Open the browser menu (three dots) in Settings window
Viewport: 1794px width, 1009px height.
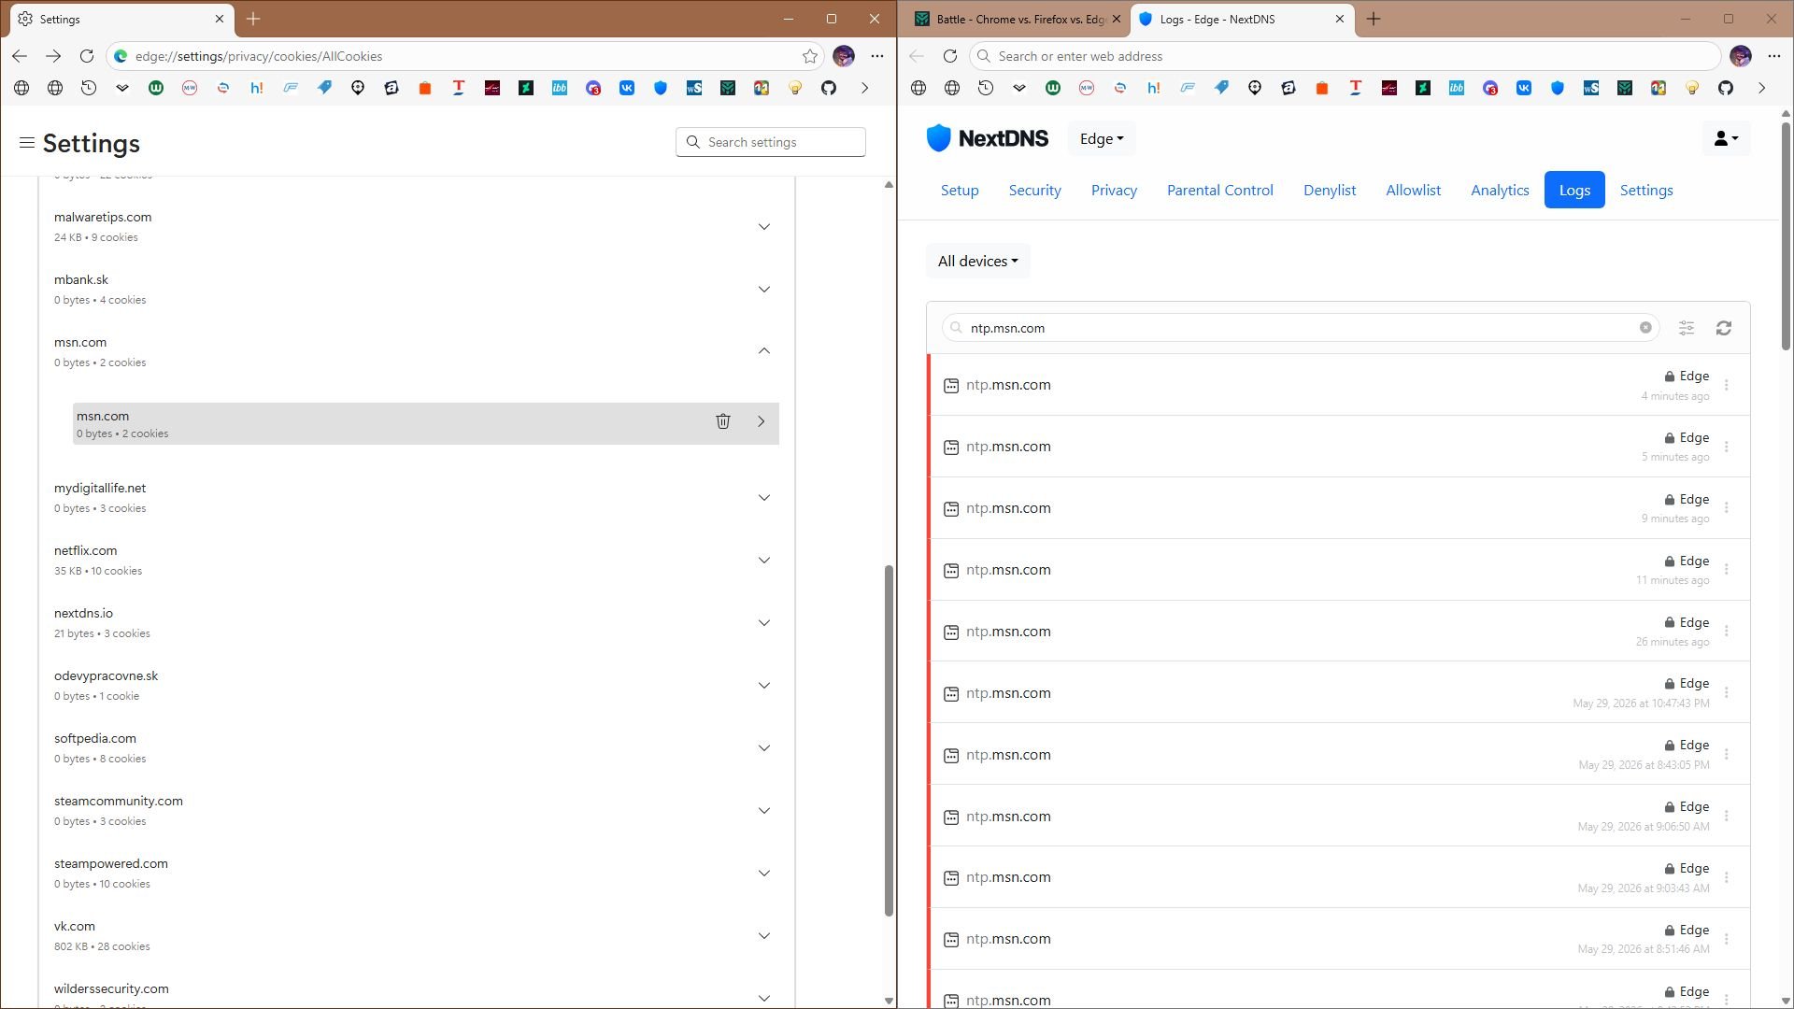click(877, 56)
